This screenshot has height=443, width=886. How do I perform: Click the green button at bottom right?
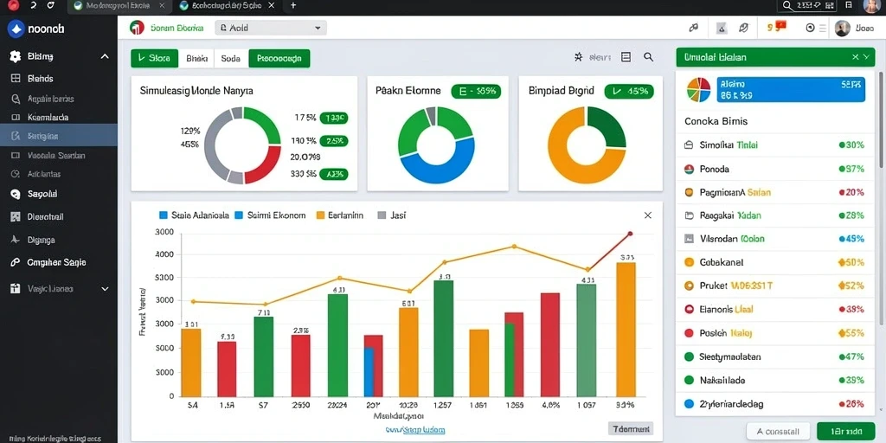pyautogui.click(x=845, y=432)
